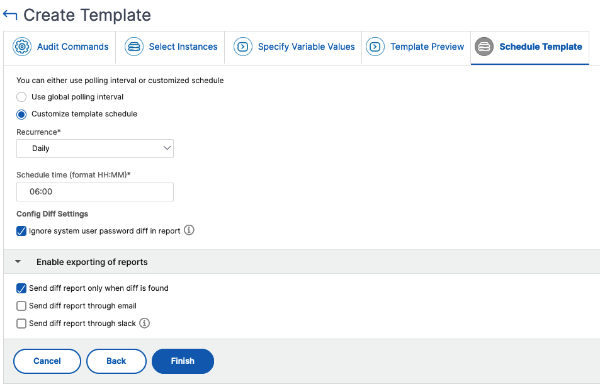Viewport: 600px width, 389px height.
Task: Uncheck Send diff report only when diff found
Action: [21, 288]
